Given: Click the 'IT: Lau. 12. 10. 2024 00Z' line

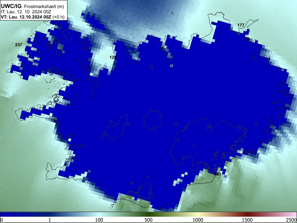Looking at the screenshot, I should [x=26, y=12].
